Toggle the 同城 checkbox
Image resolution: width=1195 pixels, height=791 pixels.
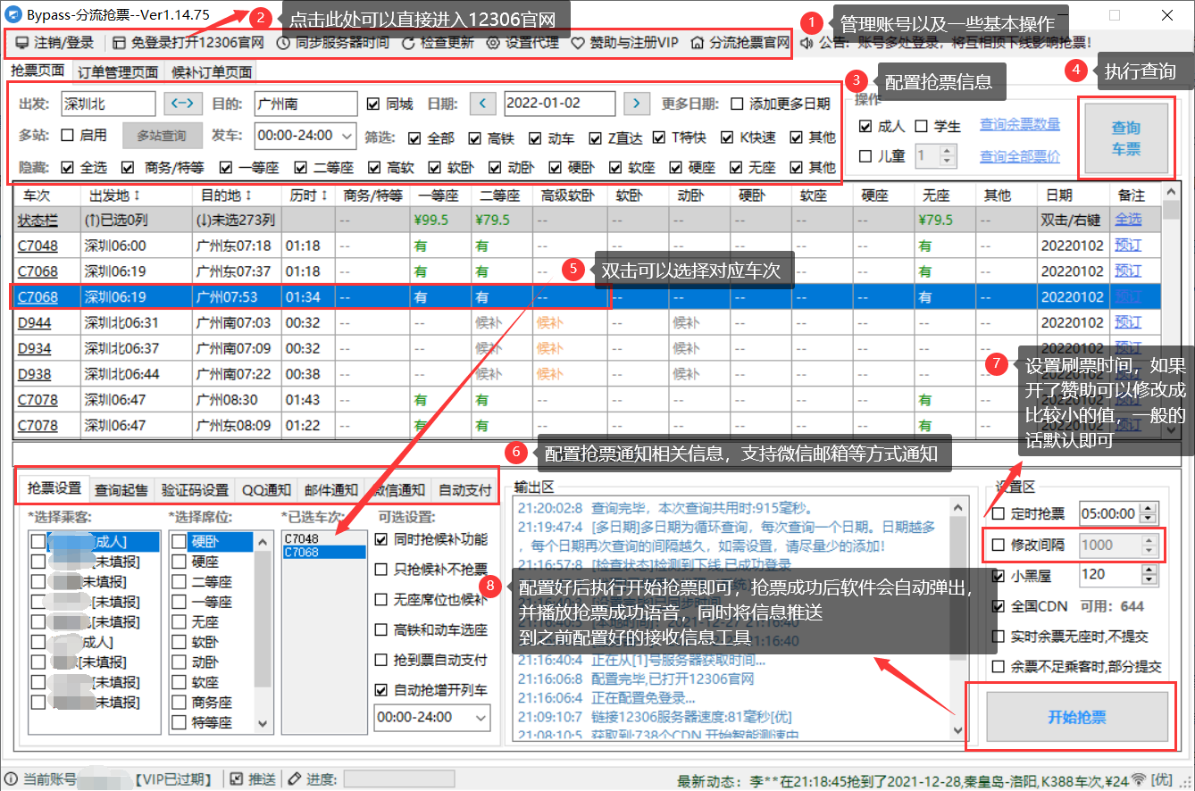373,104
